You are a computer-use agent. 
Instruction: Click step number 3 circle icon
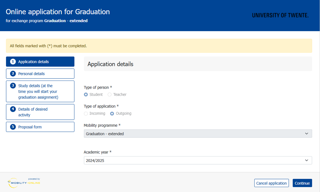tap(13, 85)
